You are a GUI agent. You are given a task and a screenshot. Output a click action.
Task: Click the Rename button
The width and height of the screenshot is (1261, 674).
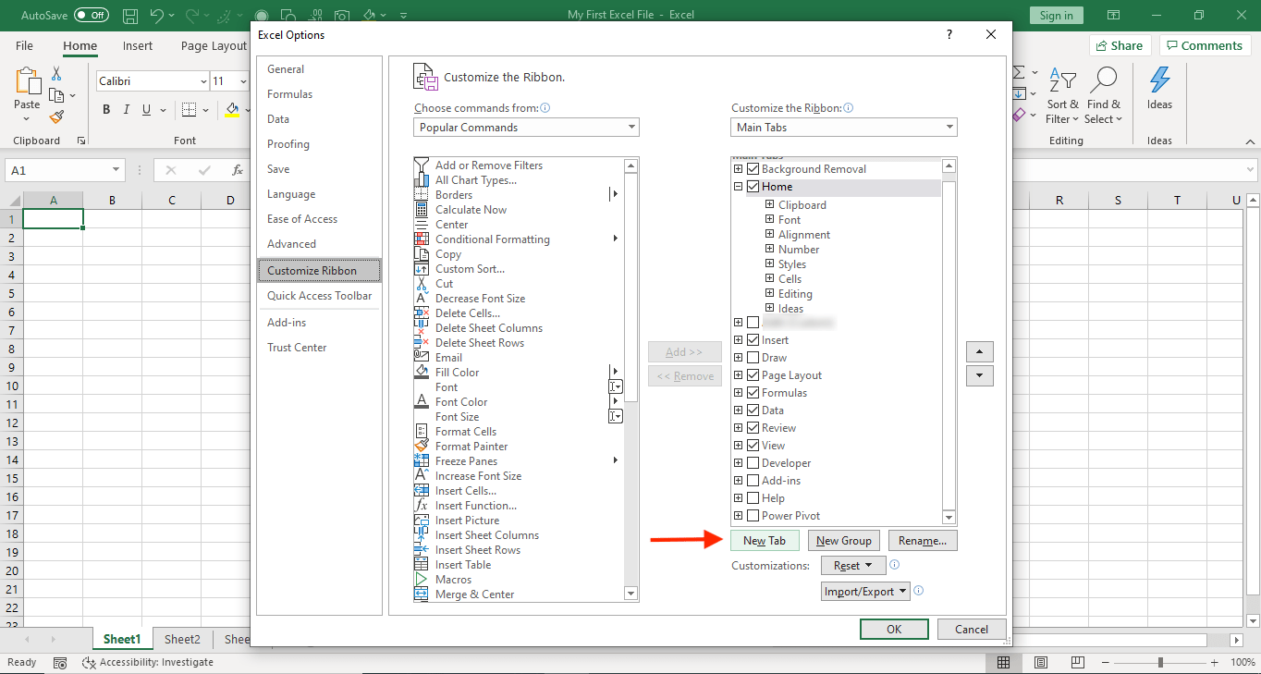click(x=923, y=541)
